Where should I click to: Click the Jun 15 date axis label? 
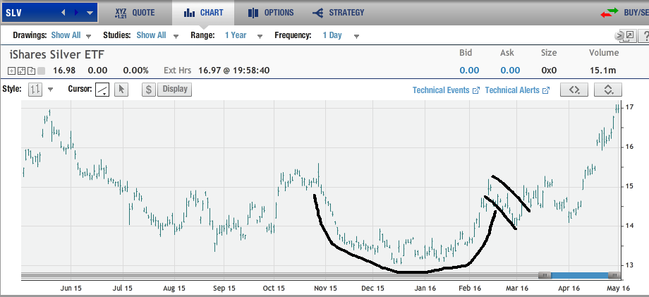click(71, 288)
